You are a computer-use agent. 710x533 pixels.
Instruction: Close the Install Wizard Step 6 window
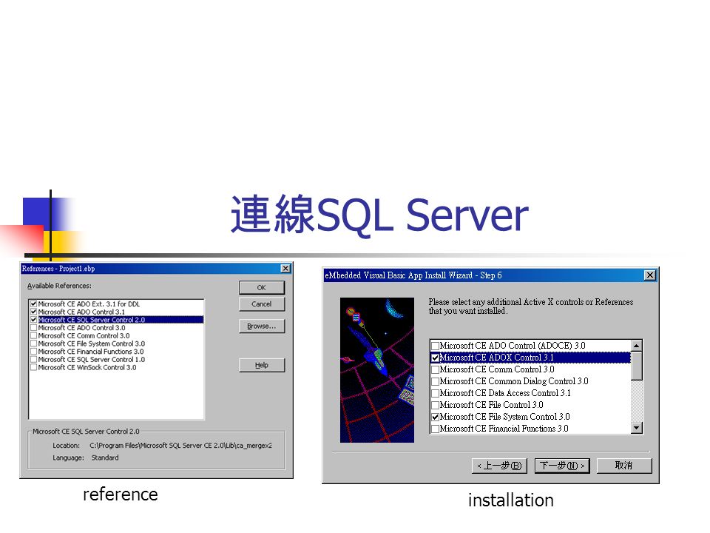pos(650,275)
